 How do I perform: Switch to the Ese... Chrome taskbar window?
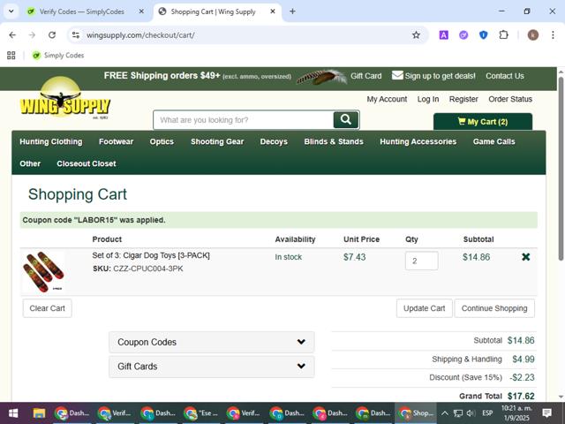coord(200,413)
